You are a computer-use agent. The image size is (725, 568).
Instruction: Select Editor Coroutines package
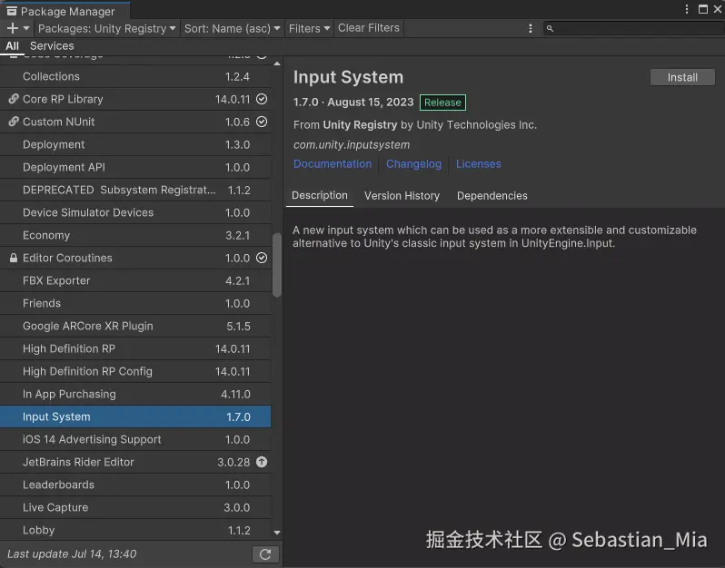tap(135, 258)
